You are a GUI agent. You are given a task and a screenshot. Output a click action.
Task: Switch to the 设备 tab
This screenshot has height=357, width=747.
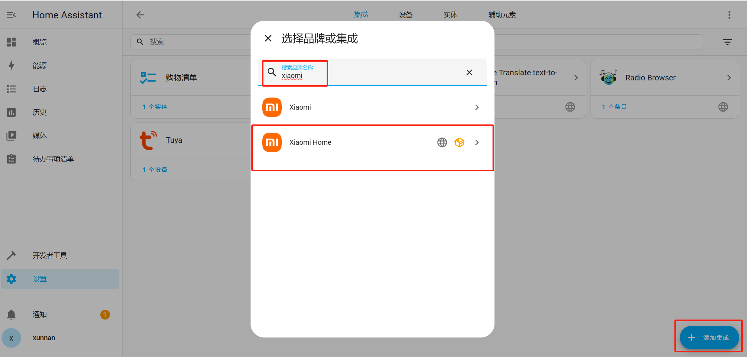coord(406,15)
